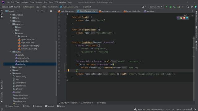Open Search Everywhere magnifier icon

(188, 7)
